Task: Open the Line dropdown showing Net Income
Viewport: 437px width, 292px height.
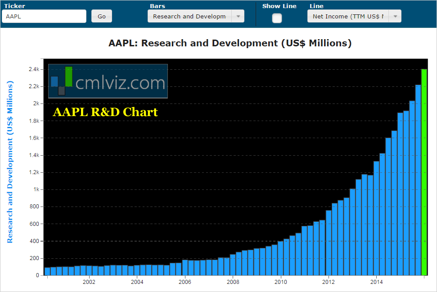Action: (x=354, y=16)
